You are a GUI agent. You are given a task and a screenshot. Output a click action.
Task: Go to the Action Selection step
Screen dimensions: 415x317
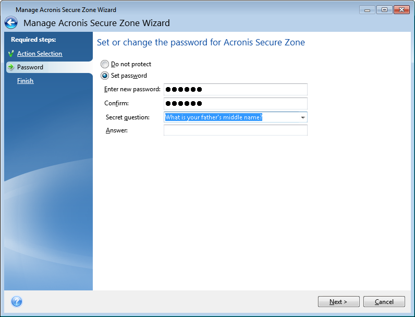pyautogui.click(x=40, y=54)
